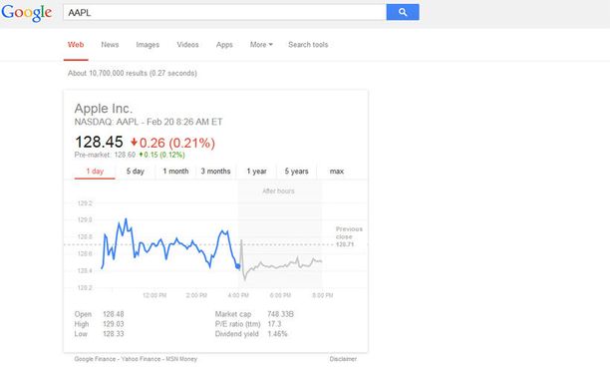Viewport: 610px width, 372px height.
Task: Switch to the Images tab
Action: pyautogui.click(x=148, y=44)
